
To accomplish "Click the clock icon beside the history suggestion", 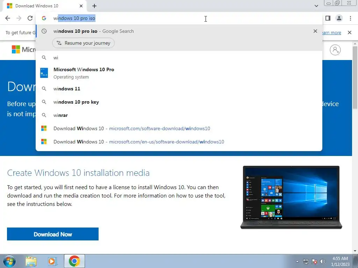I will (44, 31).
